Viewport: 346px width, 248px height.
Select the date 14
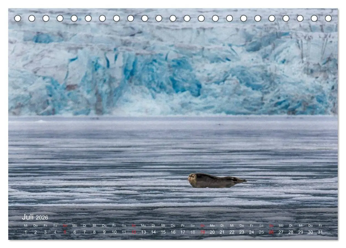tap(153, 232)
